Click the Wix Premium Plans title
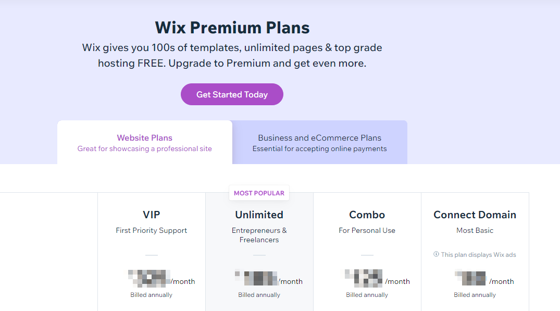Viewport: 560px width, 311px height. [232, 28]
